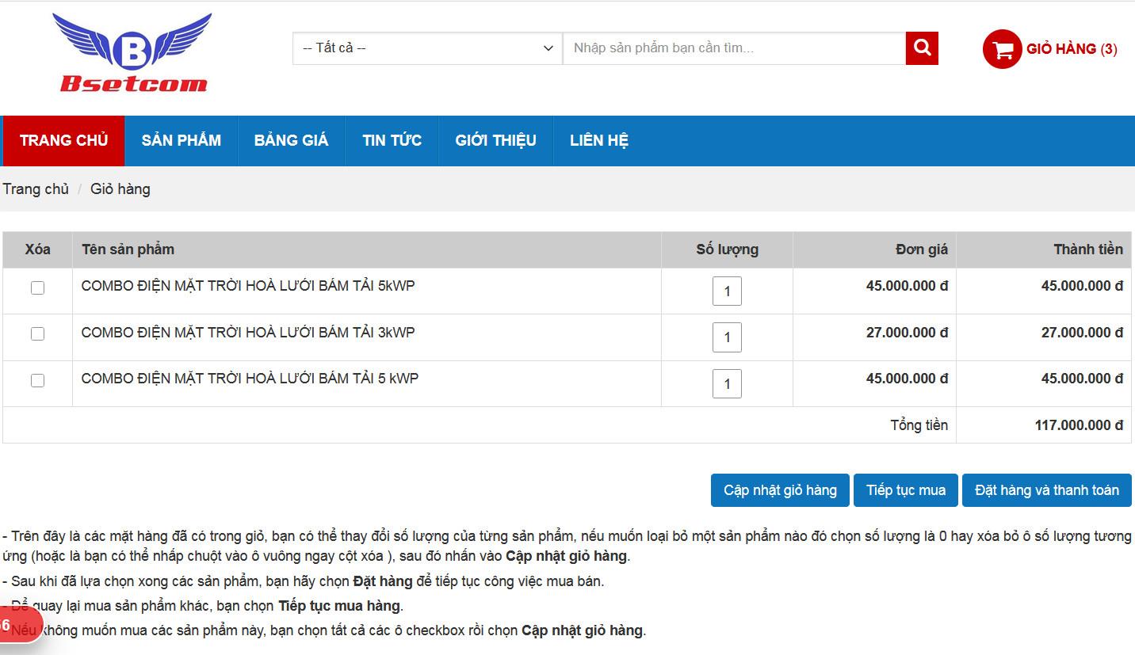Click "Đặt hàng và thanh toán" button

click(1046, 490)
